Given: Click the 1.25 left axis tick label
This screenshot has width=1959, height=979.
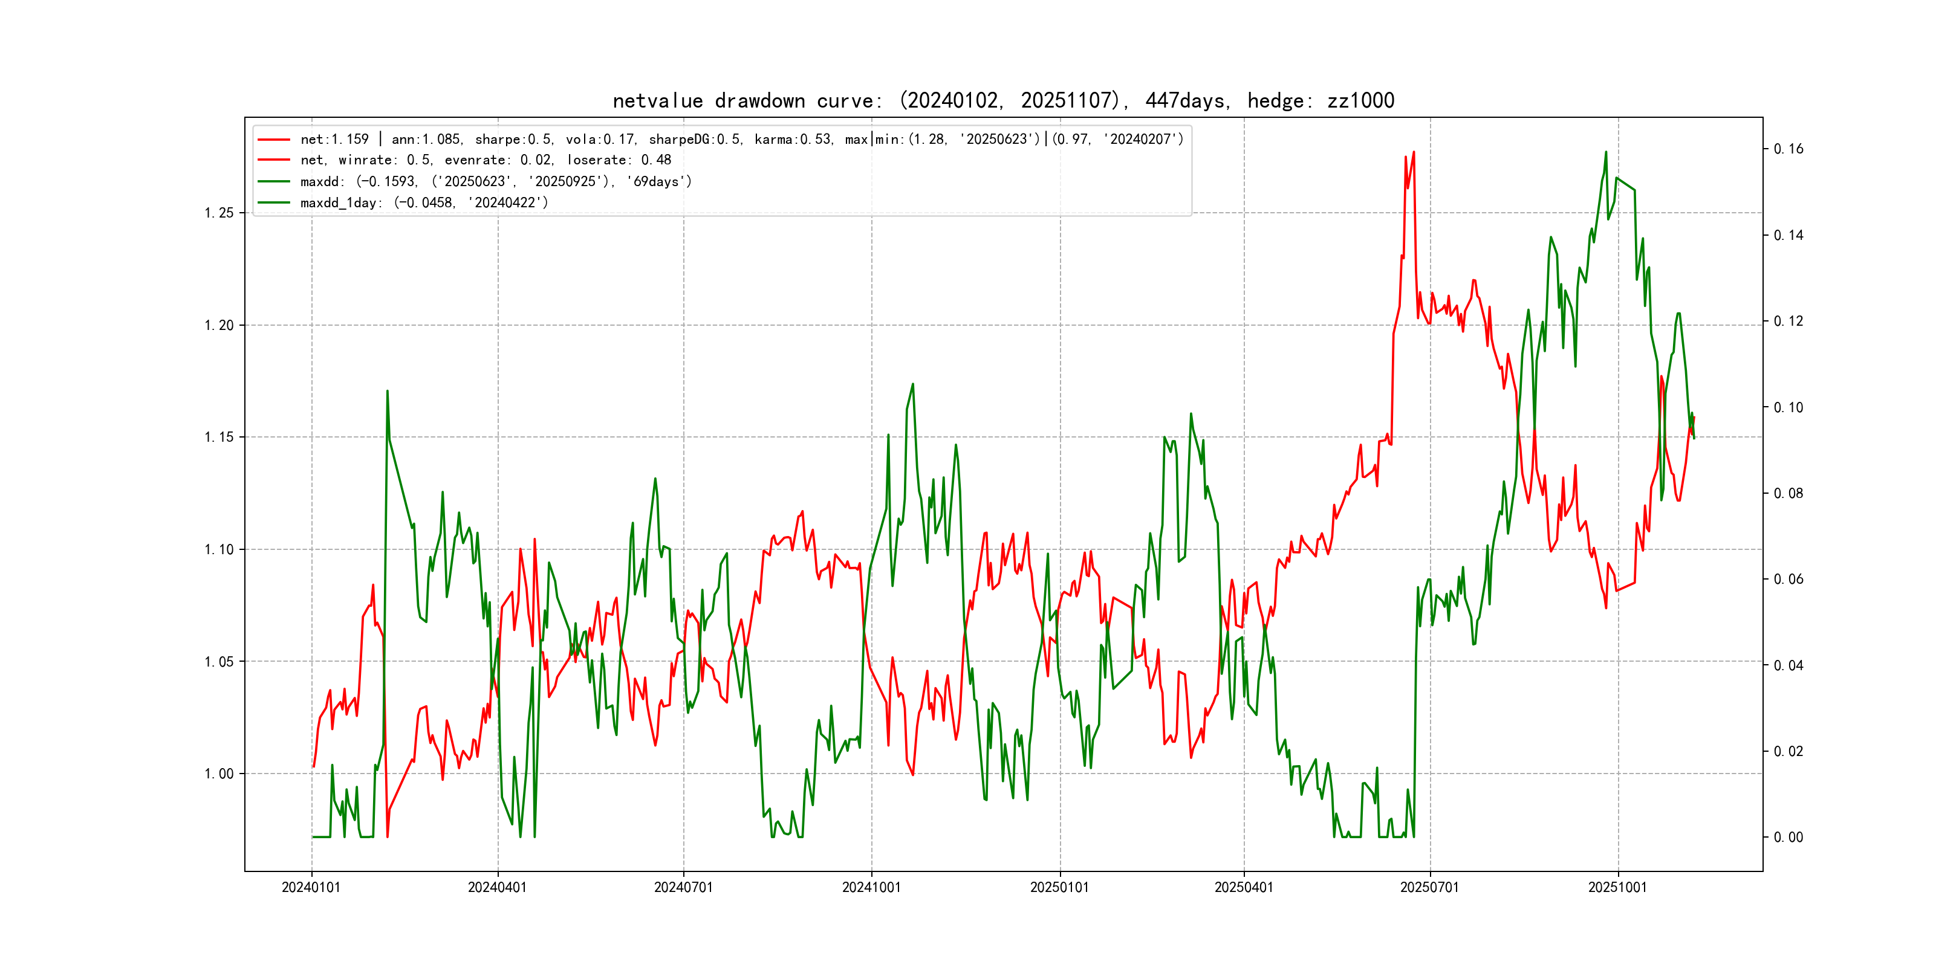Looking at the screenshot, I should (219, 213).
